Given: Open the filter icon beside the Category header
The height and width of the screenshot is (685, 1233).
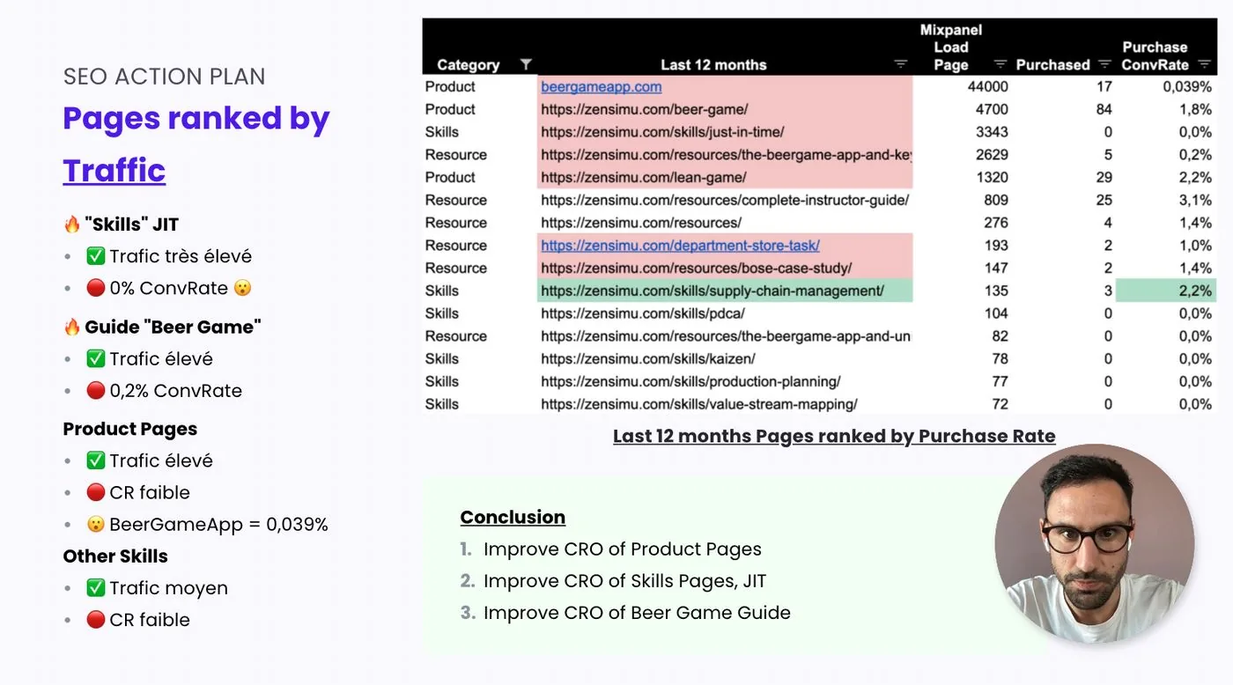Looking at the screenshot, I should (526, 64).
